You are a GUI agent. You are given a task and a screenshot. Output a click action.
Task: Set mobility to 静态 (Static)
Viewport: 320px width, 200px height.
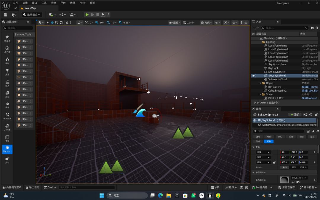tap(284, 167)
